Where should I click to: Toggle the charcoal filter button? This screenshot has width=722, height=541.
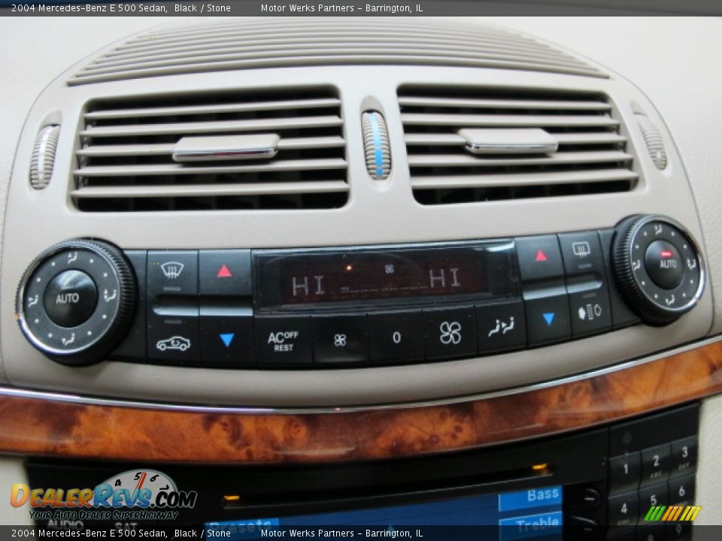[590, 312]
